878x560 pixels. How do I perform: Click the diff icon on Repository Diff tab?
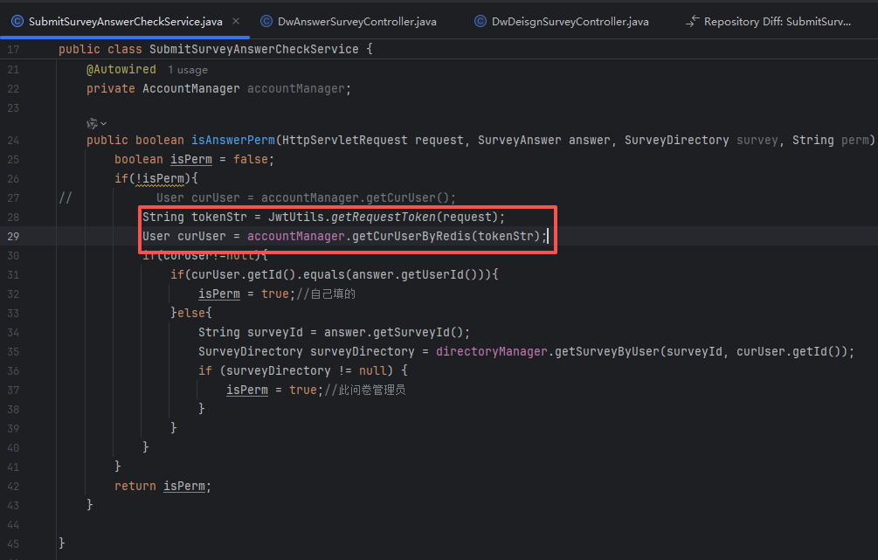[x=693, y=21]
